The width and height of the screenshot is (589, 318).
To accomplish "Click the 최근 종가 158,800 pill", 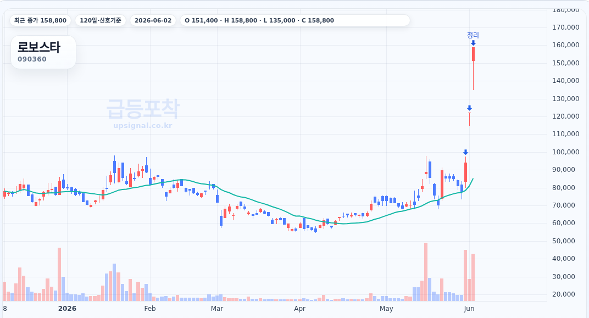I will pos(40,20).
